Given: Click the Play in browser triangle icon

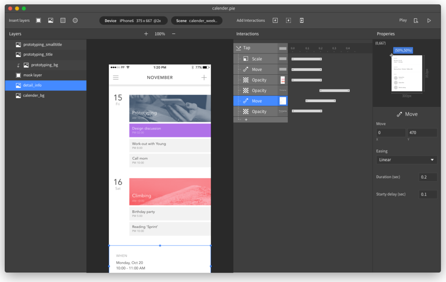Looking at the screenshot, I should tap(429, 20).
